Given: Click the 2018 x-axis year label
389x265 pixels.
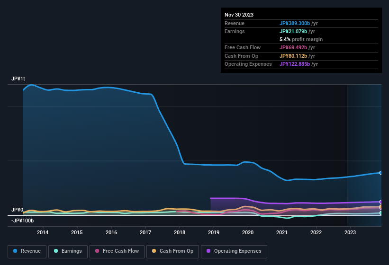Looking at the screenshot, I should [180, 232].
